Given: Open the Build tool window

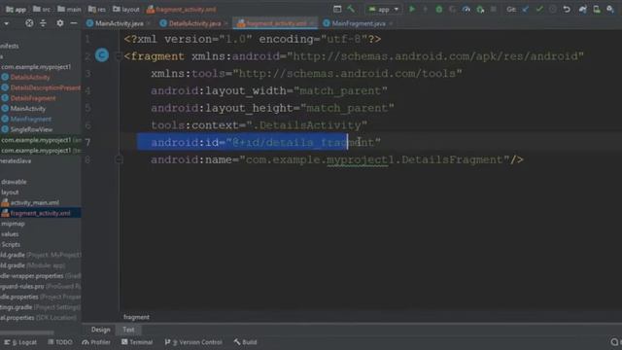Looking at the screenshot, I should tap(245, 342).
